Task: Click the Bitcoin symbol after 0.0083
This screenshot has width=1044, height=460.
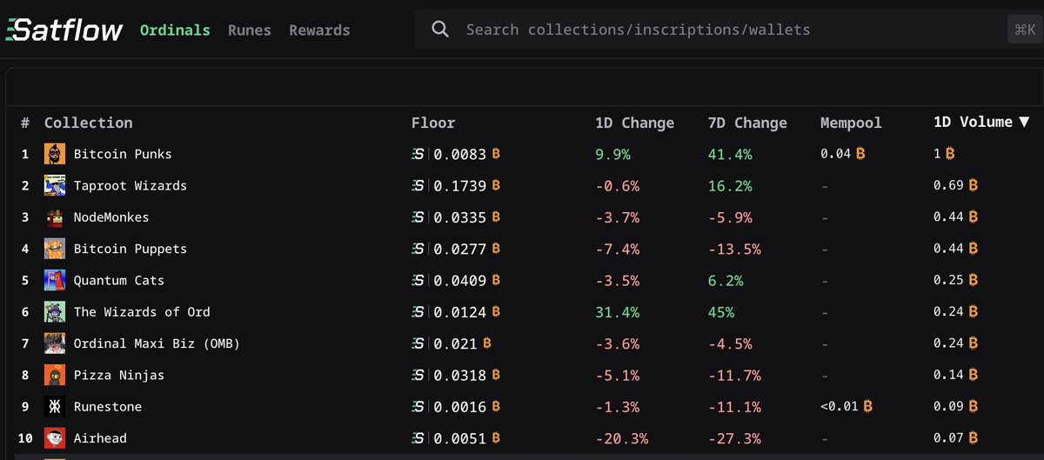Action: coord(496,154)
